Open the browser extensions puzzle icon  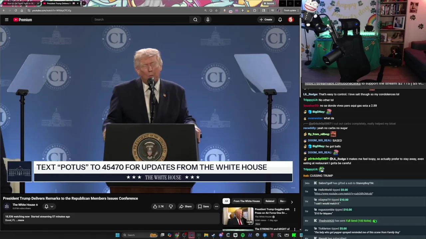coord(255,10)
